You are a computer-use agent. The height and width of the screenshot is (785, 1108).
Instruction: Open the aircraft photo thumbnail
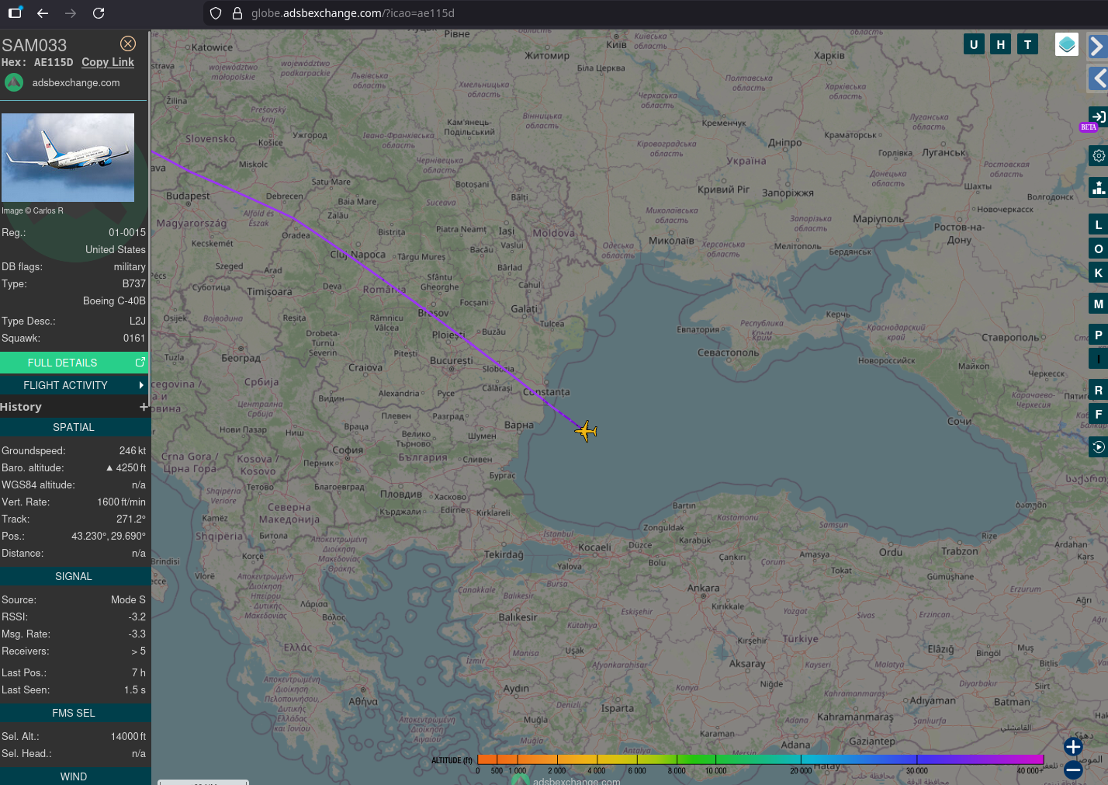[x=68, y=158]
